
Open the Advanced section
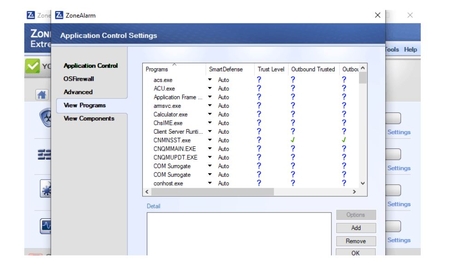(78, 92)
